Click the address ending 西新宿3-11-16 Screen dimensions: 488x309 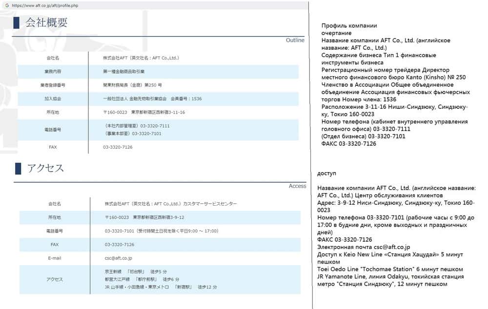point(144,112)
